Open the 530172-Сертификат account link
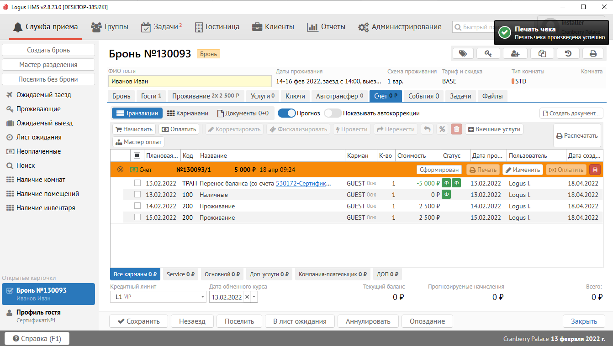This screenshot has height=346, width=613. pyautogui.click(x=303, y=183)
